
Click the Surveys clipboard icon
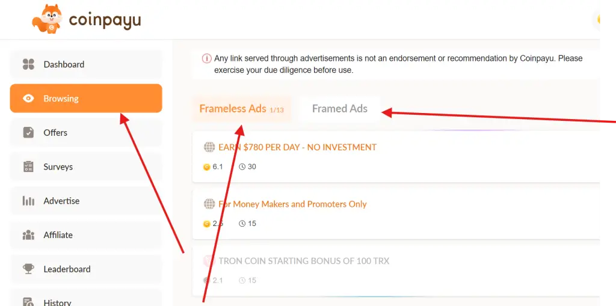[28, 167]
